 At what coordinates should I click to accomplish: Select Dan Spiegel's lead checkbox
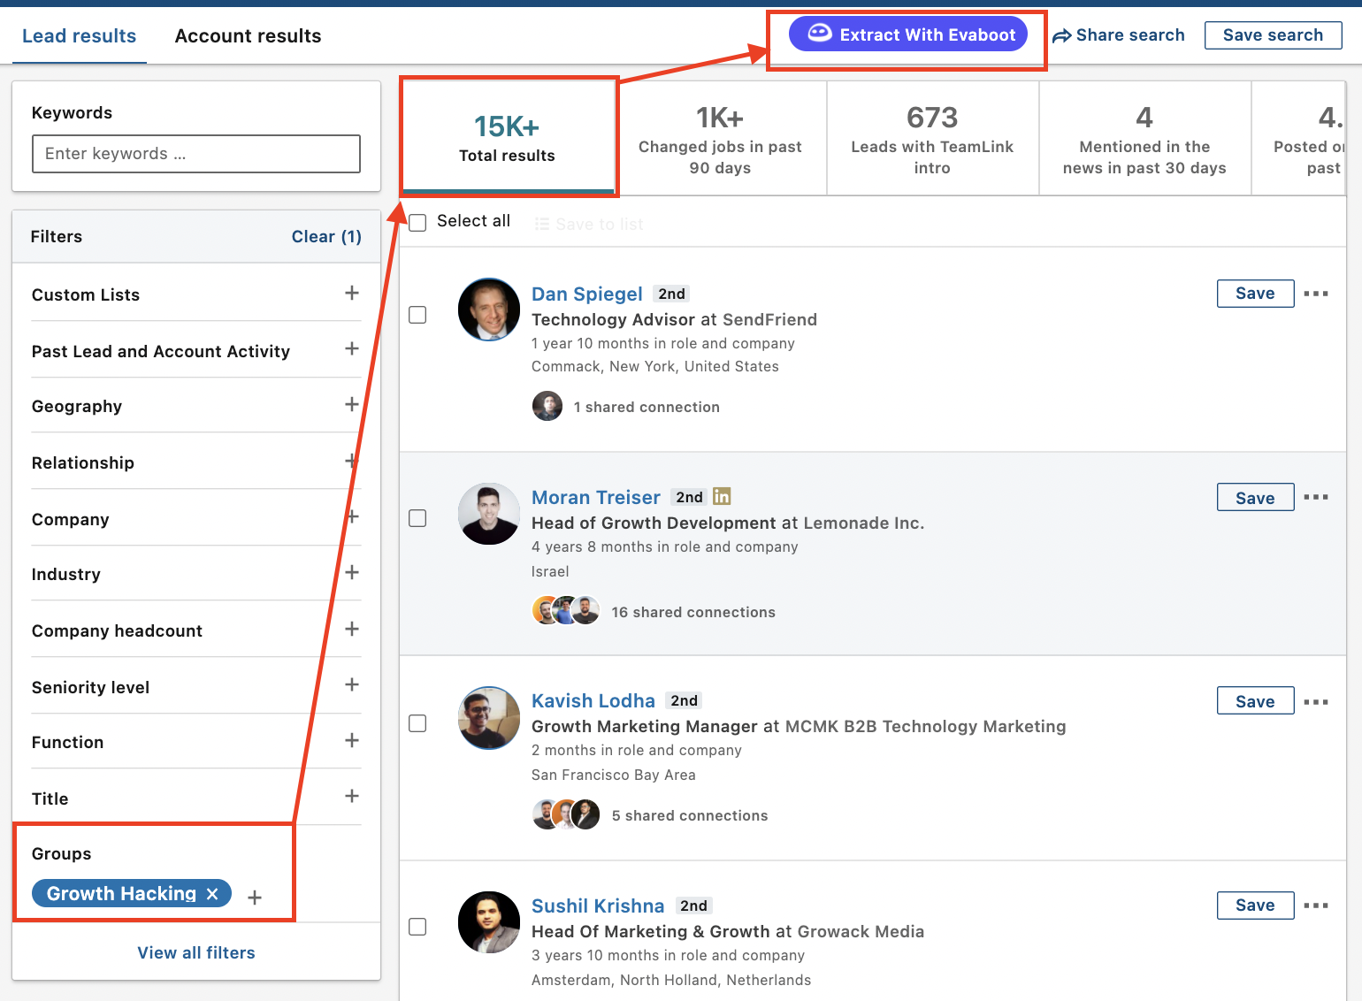tap(417, 315)
